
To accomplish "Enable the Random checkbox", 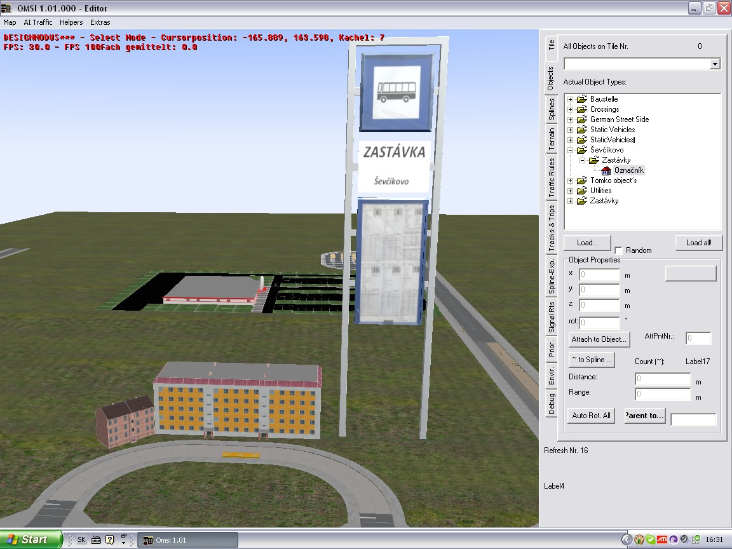I will pos(618,250).
